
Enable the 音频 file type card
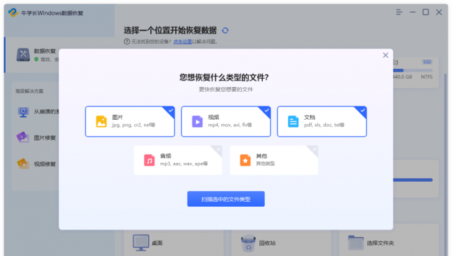pyautogui.click(x=178, y=160)
